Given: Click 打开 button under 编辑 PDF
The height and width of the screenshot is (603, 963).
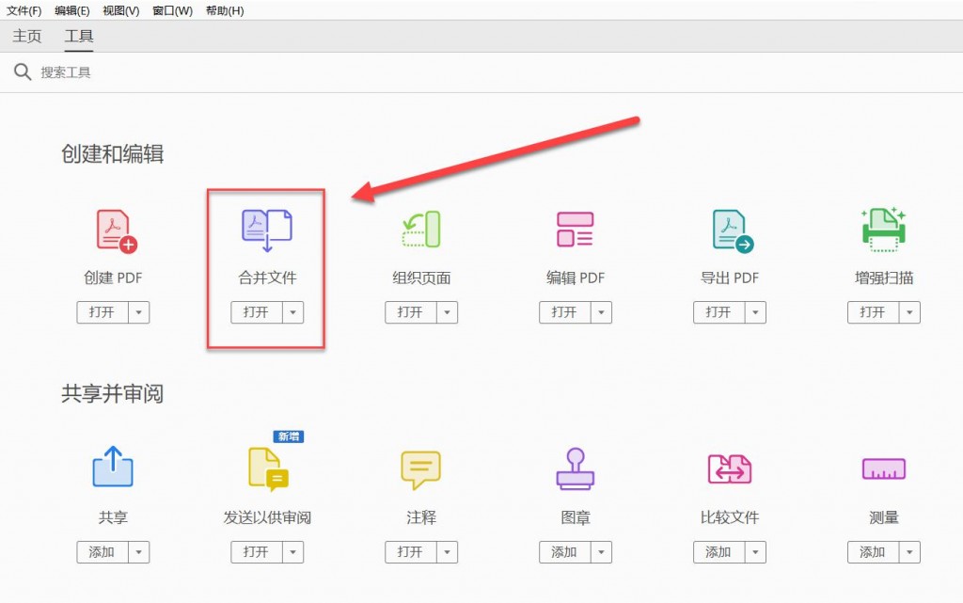Looking at the screenshot, I should (565, 312).
